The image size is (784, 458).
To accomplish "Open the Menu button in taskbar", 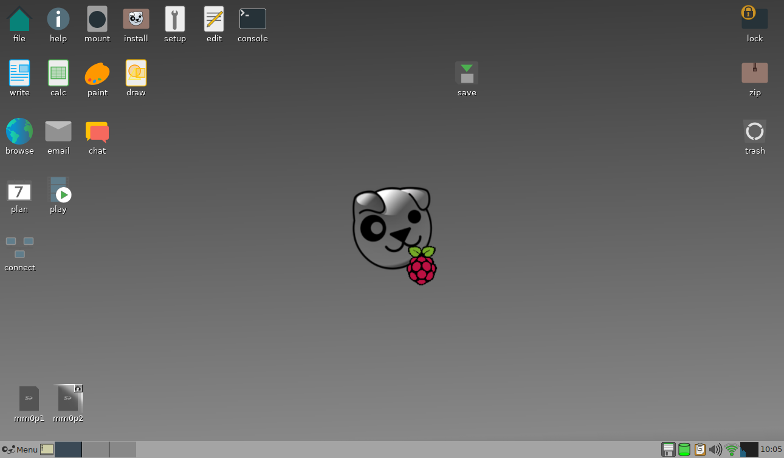I will click(20, 449).
